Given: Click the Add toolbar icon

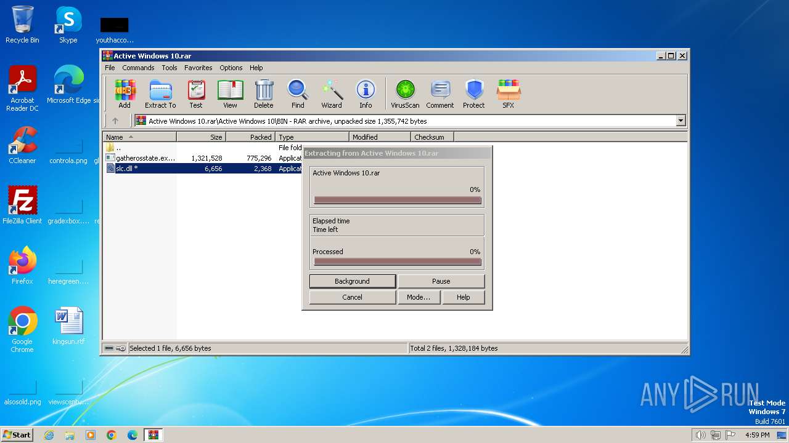Looking at the screenshot, I should point(125,94).
